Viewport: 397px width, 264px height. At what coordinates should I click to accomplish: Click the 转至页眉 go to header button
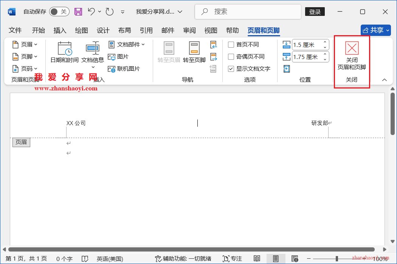click(x=169, y=52)
